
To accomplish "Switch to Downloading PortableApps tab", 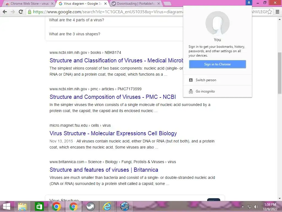I will click(135, 4).
